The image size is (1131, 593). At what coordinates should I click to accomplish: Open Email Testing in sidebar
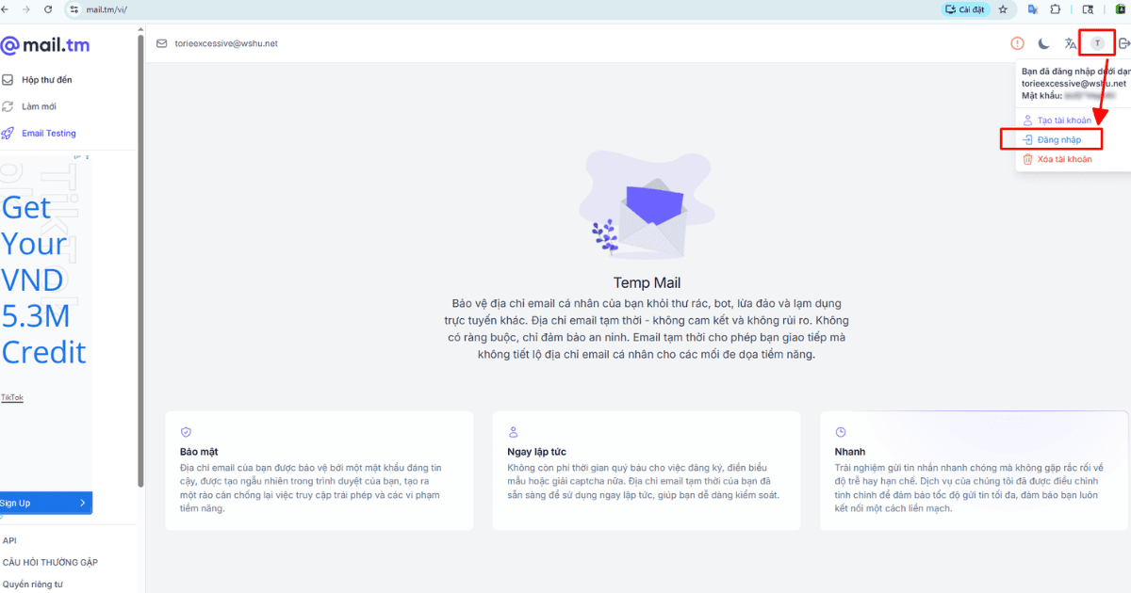point(49,133)
